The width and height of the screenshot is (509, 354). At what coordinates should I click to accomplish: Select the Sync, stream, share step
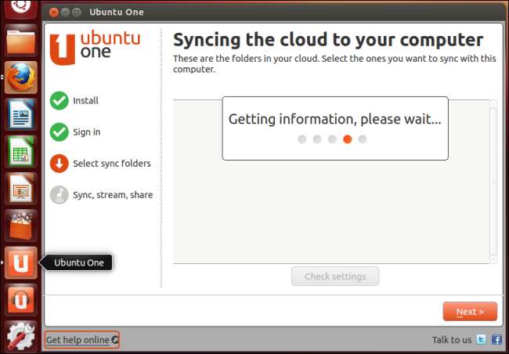(101, 195)
